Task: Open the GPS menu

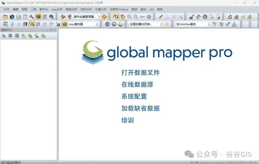Action: [x=151, y=9]
